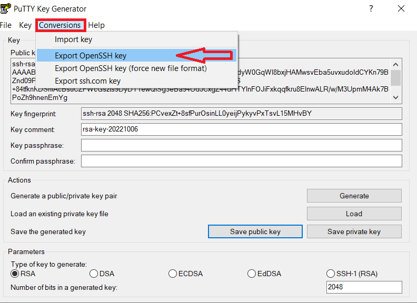Choose Import key from Conversions menu
417x303 pixels.
(136, 39)
